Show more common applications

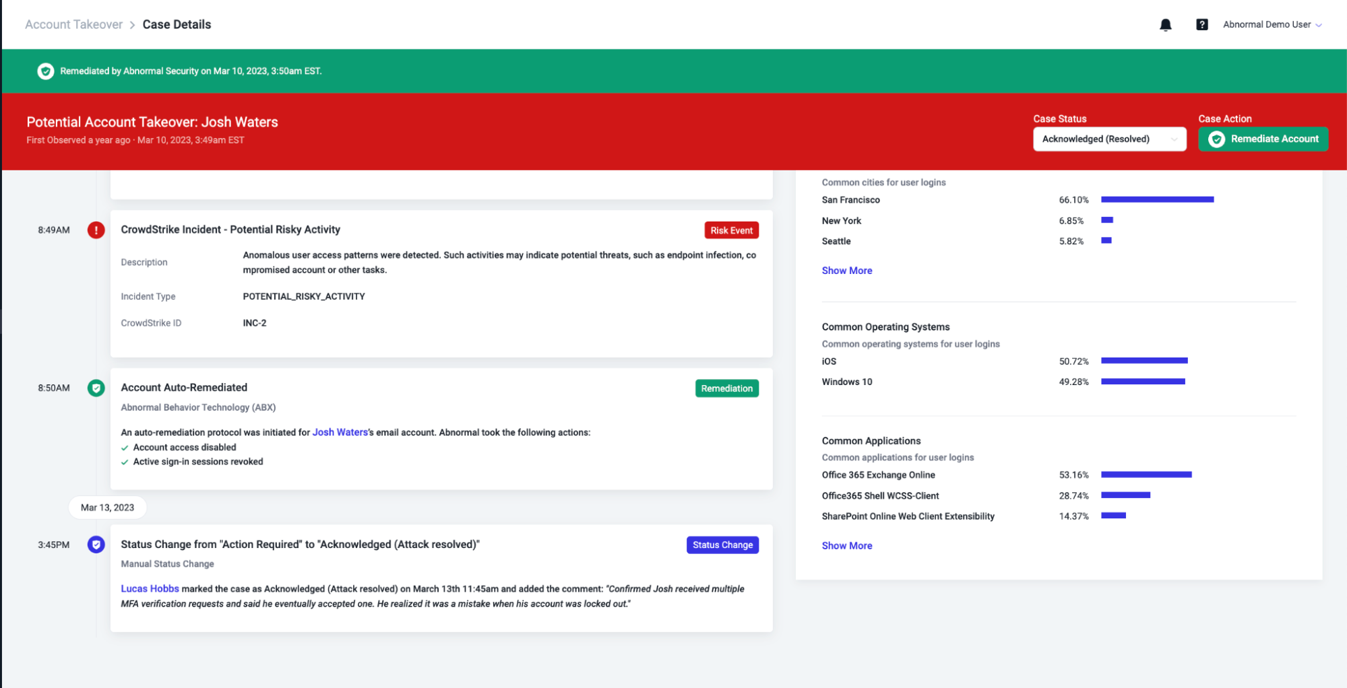(846, 546)
